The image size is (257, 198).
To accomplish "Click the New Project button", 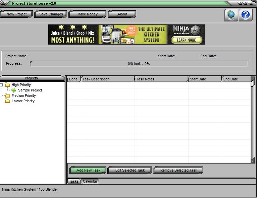I will pyautogui.click(x=16, y=14).
